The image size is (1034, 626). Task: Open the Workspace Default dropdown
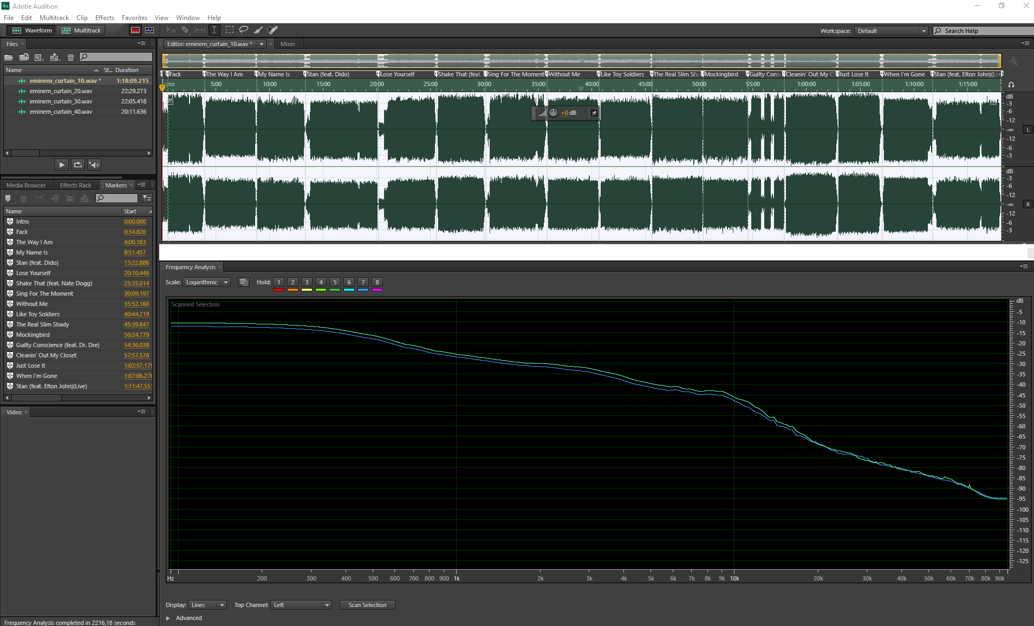(x=892, y=31)
